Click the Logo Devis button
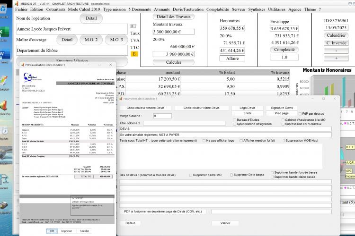 (247, 108)
